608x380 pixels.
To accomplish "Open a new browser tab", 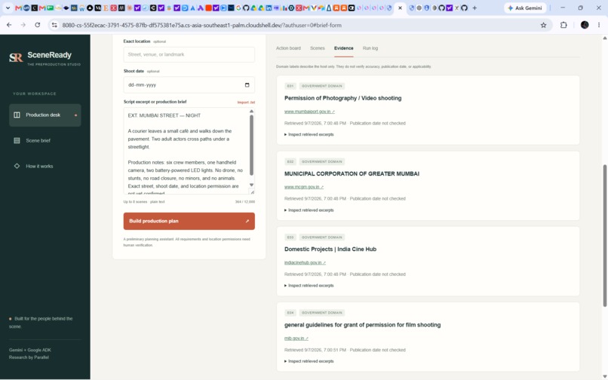I will [x=474, y=8].
